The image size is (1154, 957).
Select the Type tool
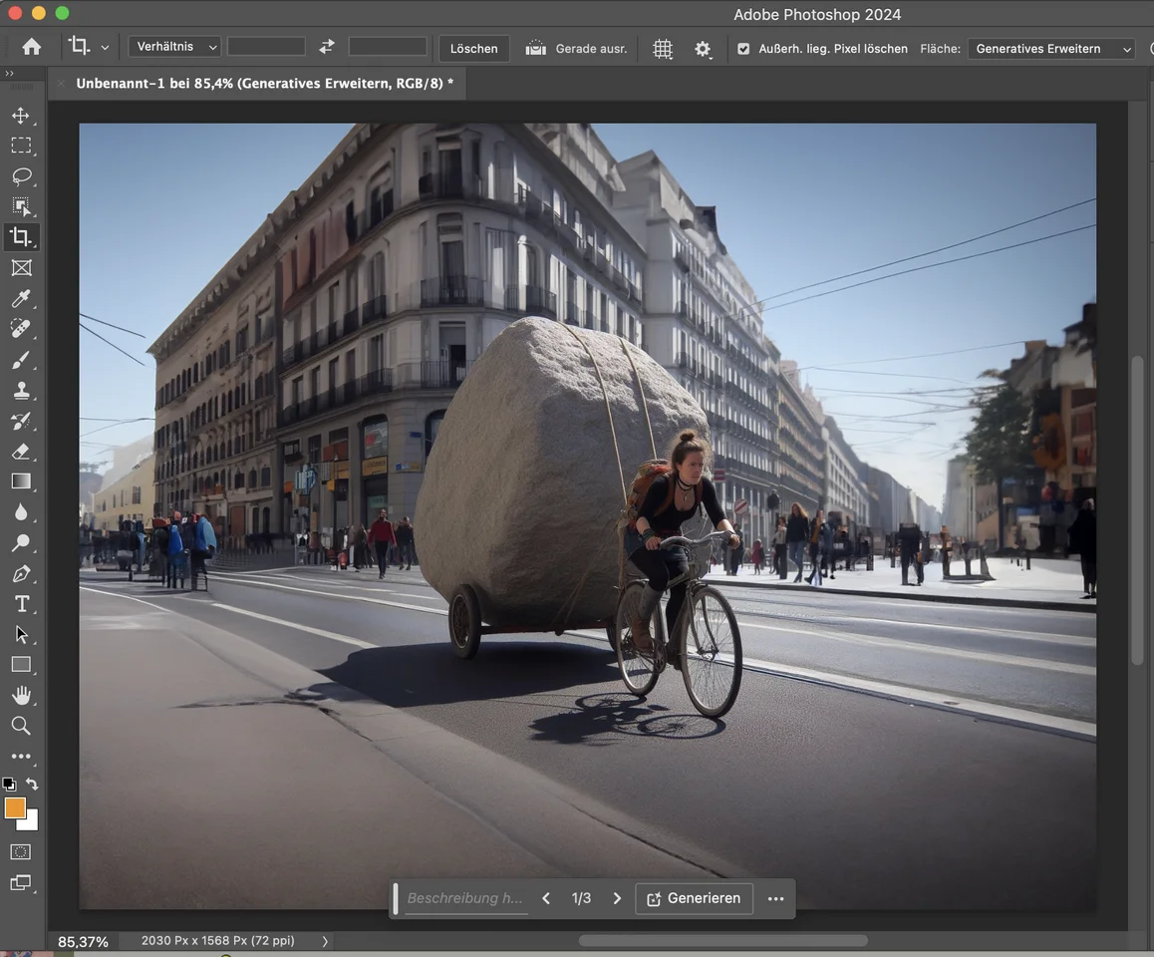[x=21, y=604]
